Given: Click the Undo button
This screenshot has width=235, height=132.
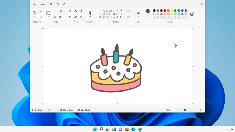Looking at the screenshot, I should pos(58,4).
